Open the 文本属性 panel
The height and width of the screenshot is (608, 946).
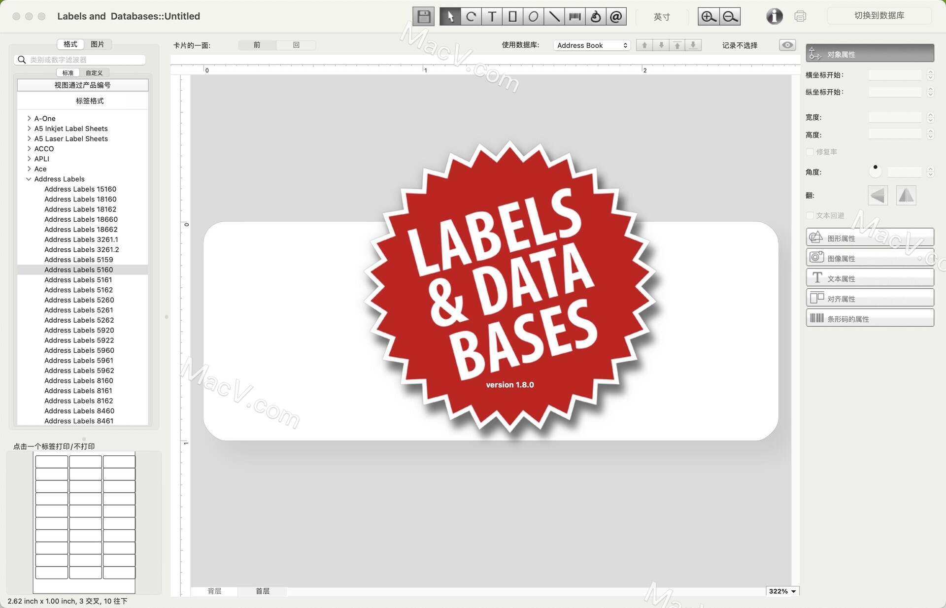pyautogui.click(x=870, y=277)
